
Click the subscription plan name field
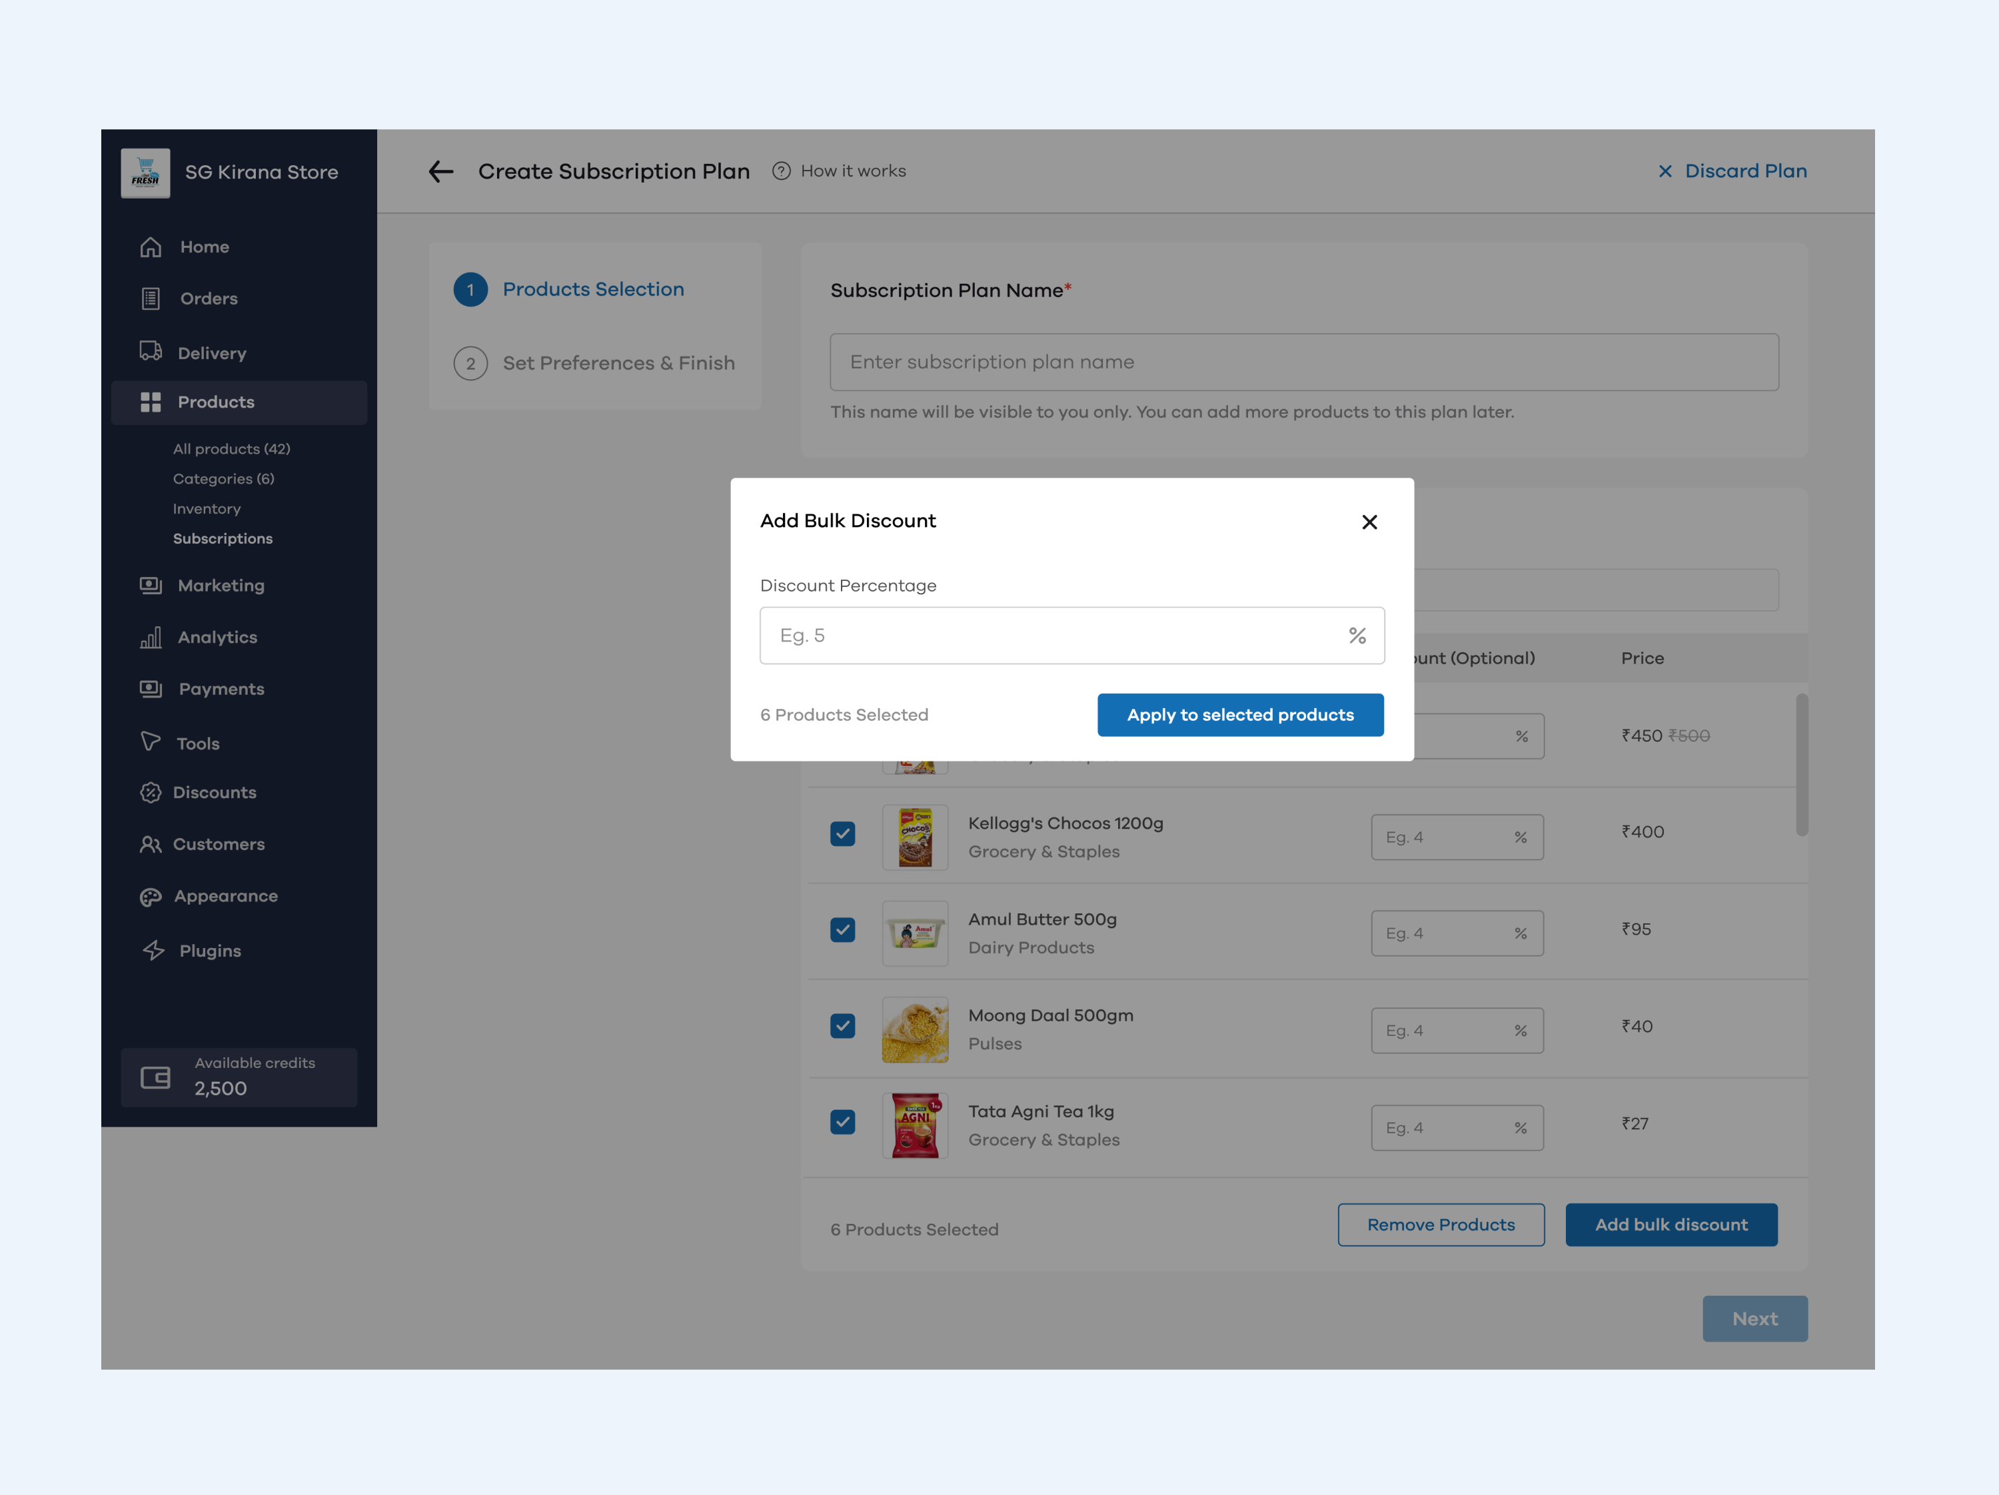(1304, 362)
